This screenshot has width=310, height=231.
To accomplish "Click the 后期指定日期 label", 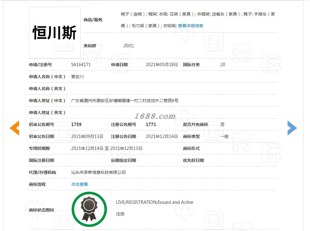I will click(123, 160).
